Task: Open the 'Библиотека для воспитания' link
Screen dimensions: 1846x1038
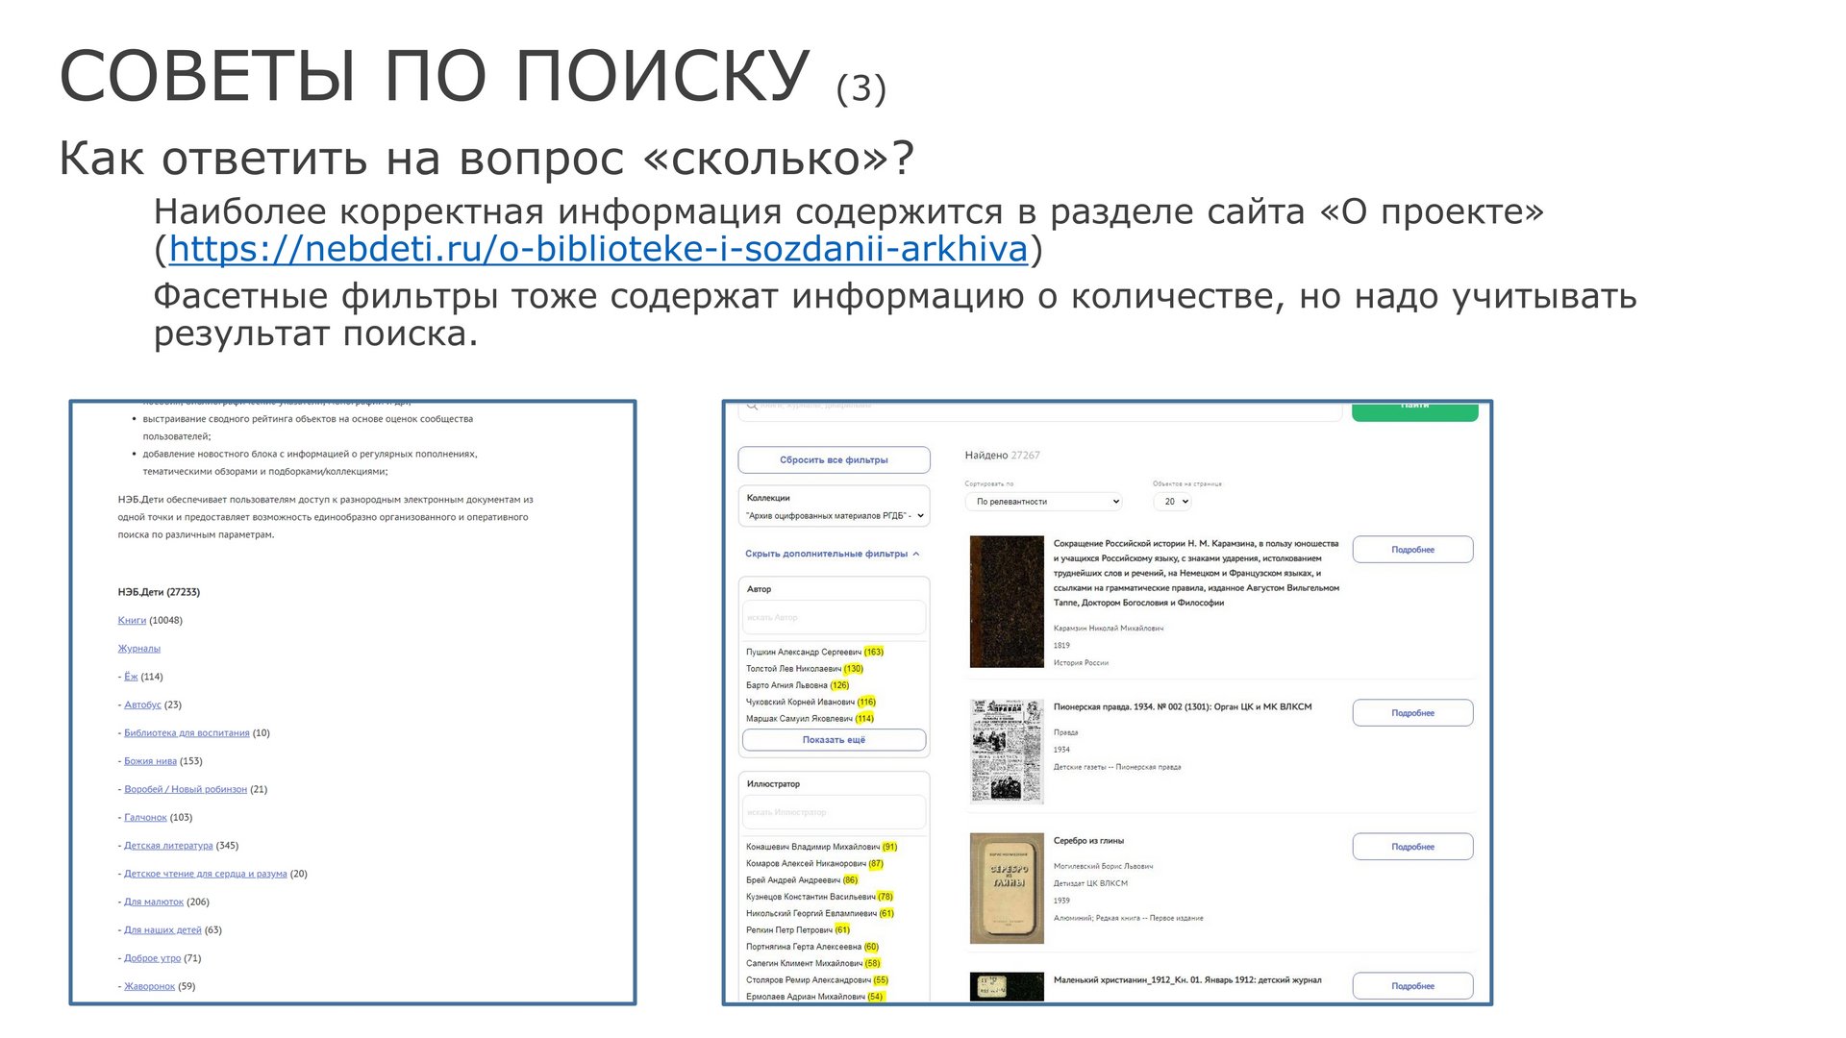Action: point(187,733)
